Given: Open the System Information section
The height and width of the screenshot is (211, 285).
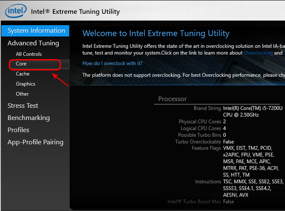Looking at the screenshot, I should click(35, 31).
